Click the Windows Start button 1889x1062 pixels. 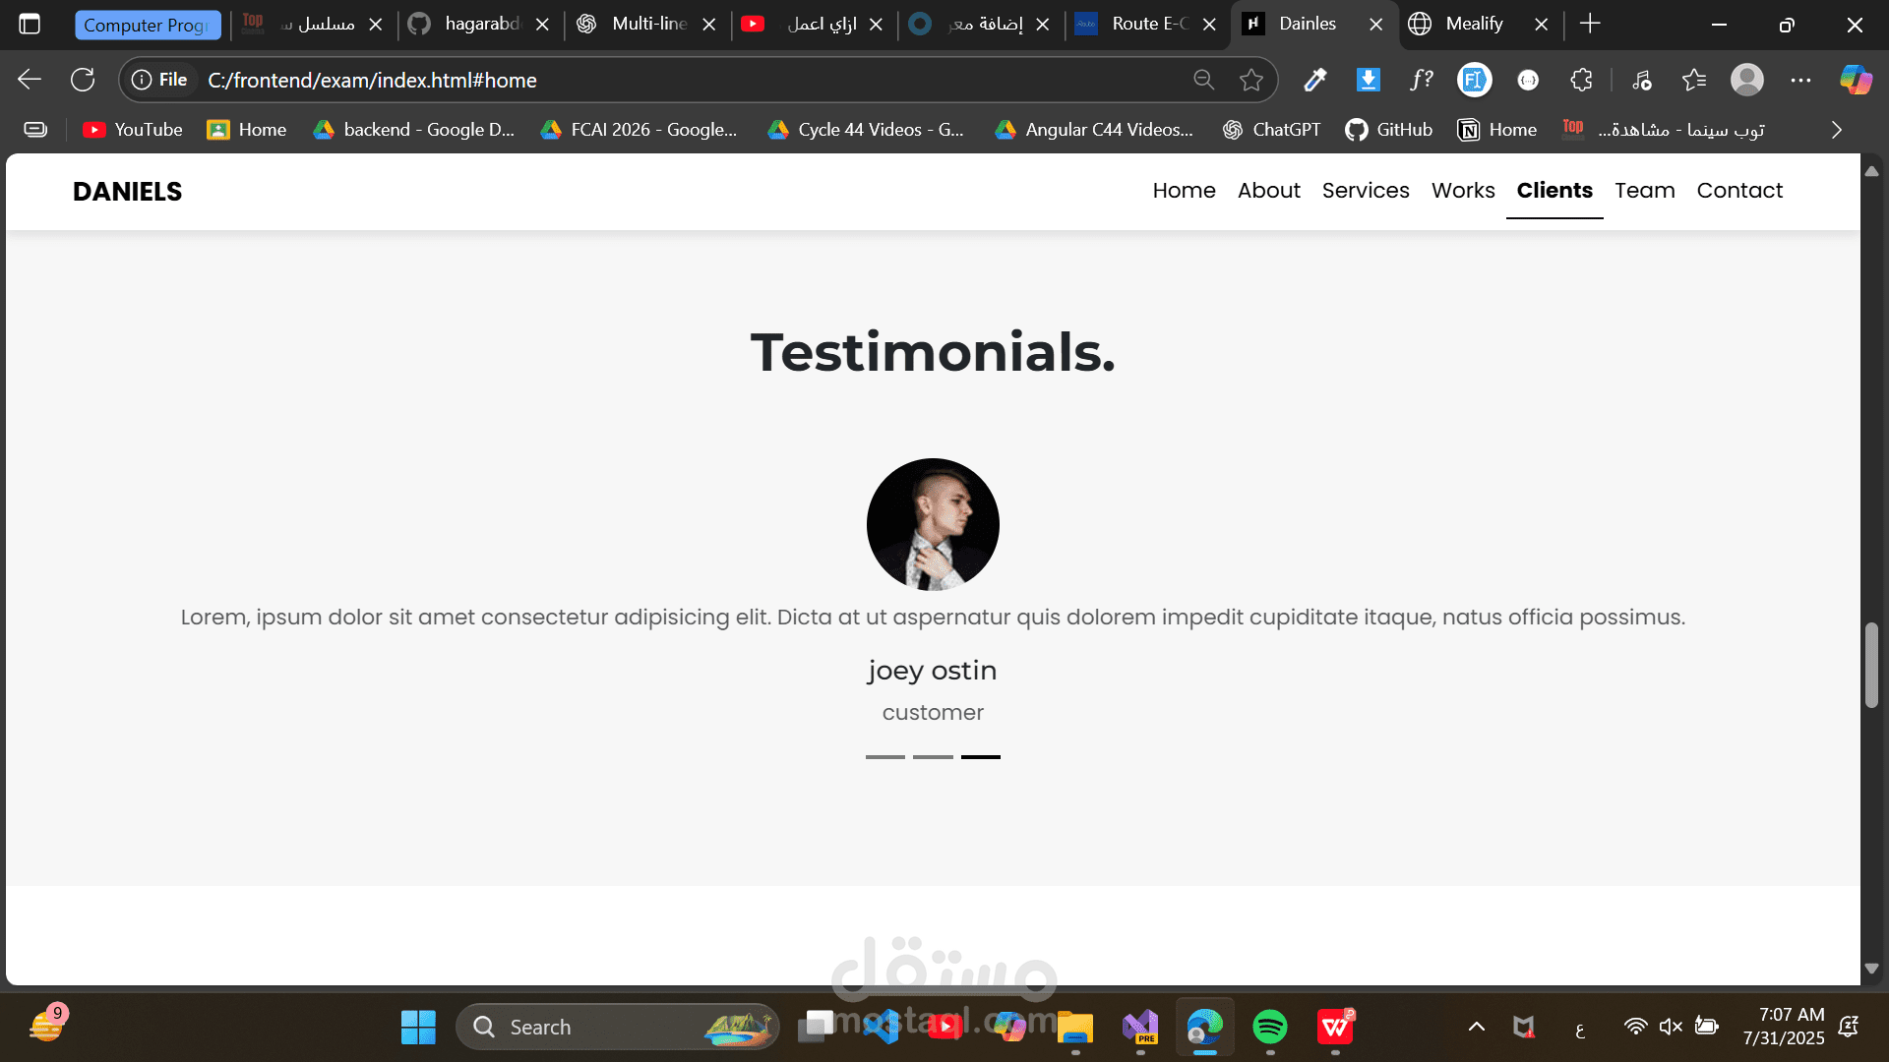pyautogui.click(x=418, y=1027)
